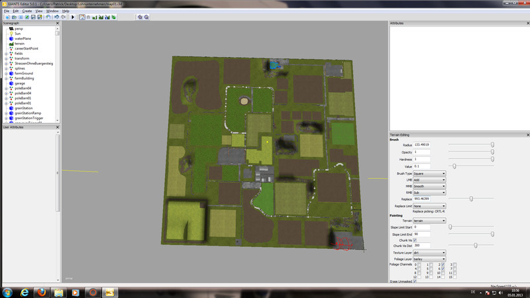Click the careerStartPoint transform icon
The image size is (530, 298).
[x=11, y=48]
